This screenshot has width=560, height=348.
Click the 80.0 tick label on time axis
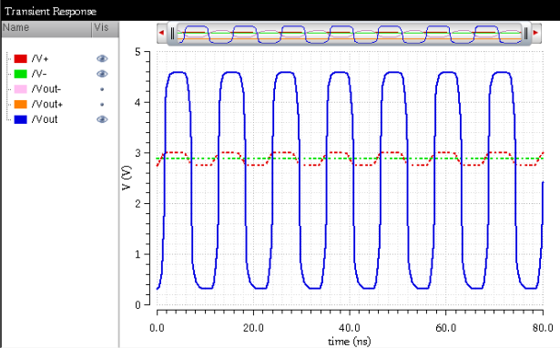click(x=543, y=328)
